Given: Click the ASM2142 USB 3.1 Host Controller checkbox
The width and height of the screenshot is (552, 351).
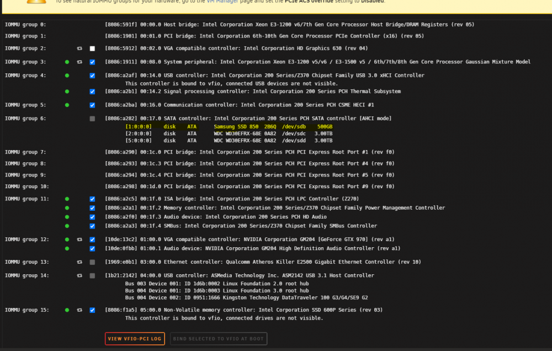Looking at the screenshot, I should pyautogui.click(x=92, y=275).
